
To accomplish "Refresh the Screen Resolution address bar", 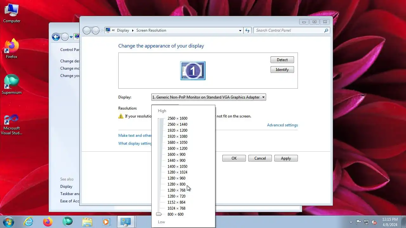I will tap(248, 30).
